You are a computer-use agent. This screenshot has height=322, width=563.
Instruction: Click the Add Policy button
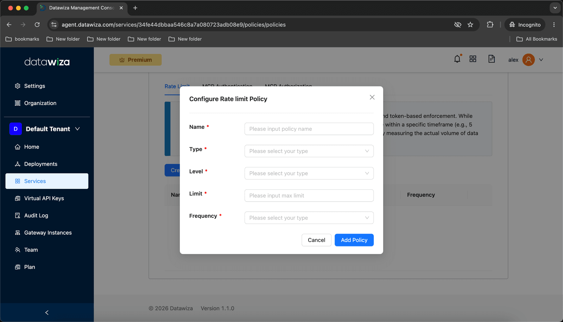pyautogui.click(x=354, y=240)
